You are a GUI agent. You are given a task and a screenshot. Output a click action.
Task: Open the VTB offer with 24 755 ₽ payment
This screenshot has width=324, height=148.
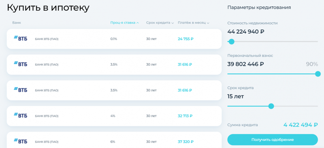tap(114, 39)
